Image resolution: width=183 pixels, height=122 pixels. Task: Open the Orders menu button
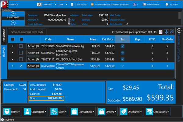(107, 112)
